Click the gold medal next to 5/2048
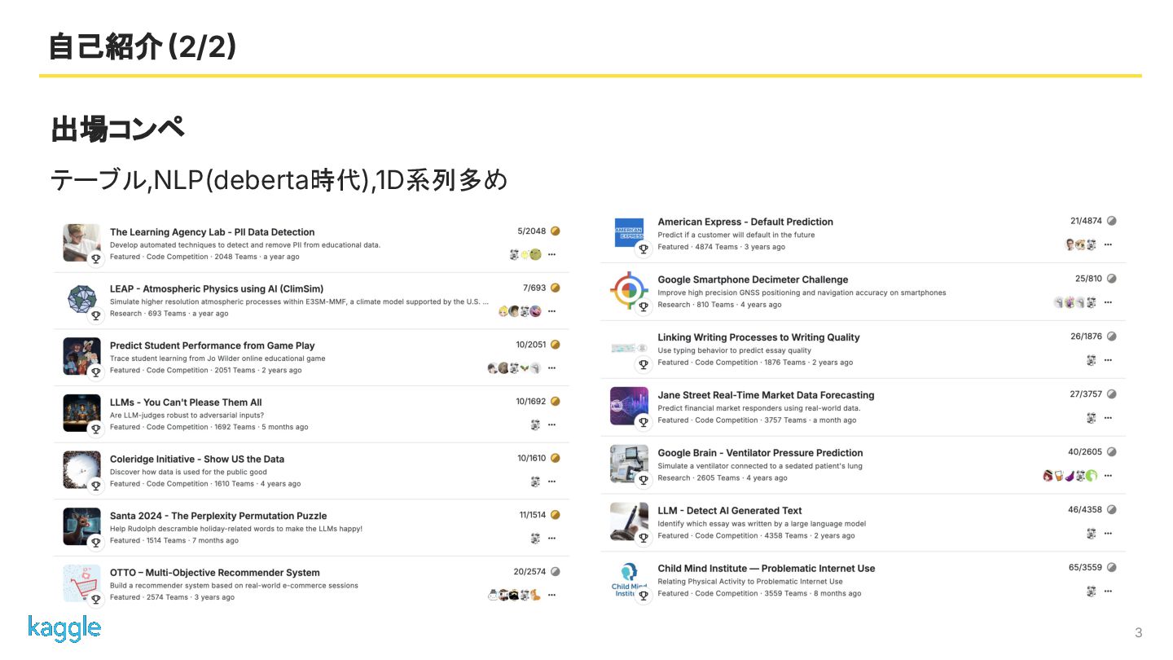Image resolution: width=1173 pixels, height=660 pixels. click(x=556, y=231)
